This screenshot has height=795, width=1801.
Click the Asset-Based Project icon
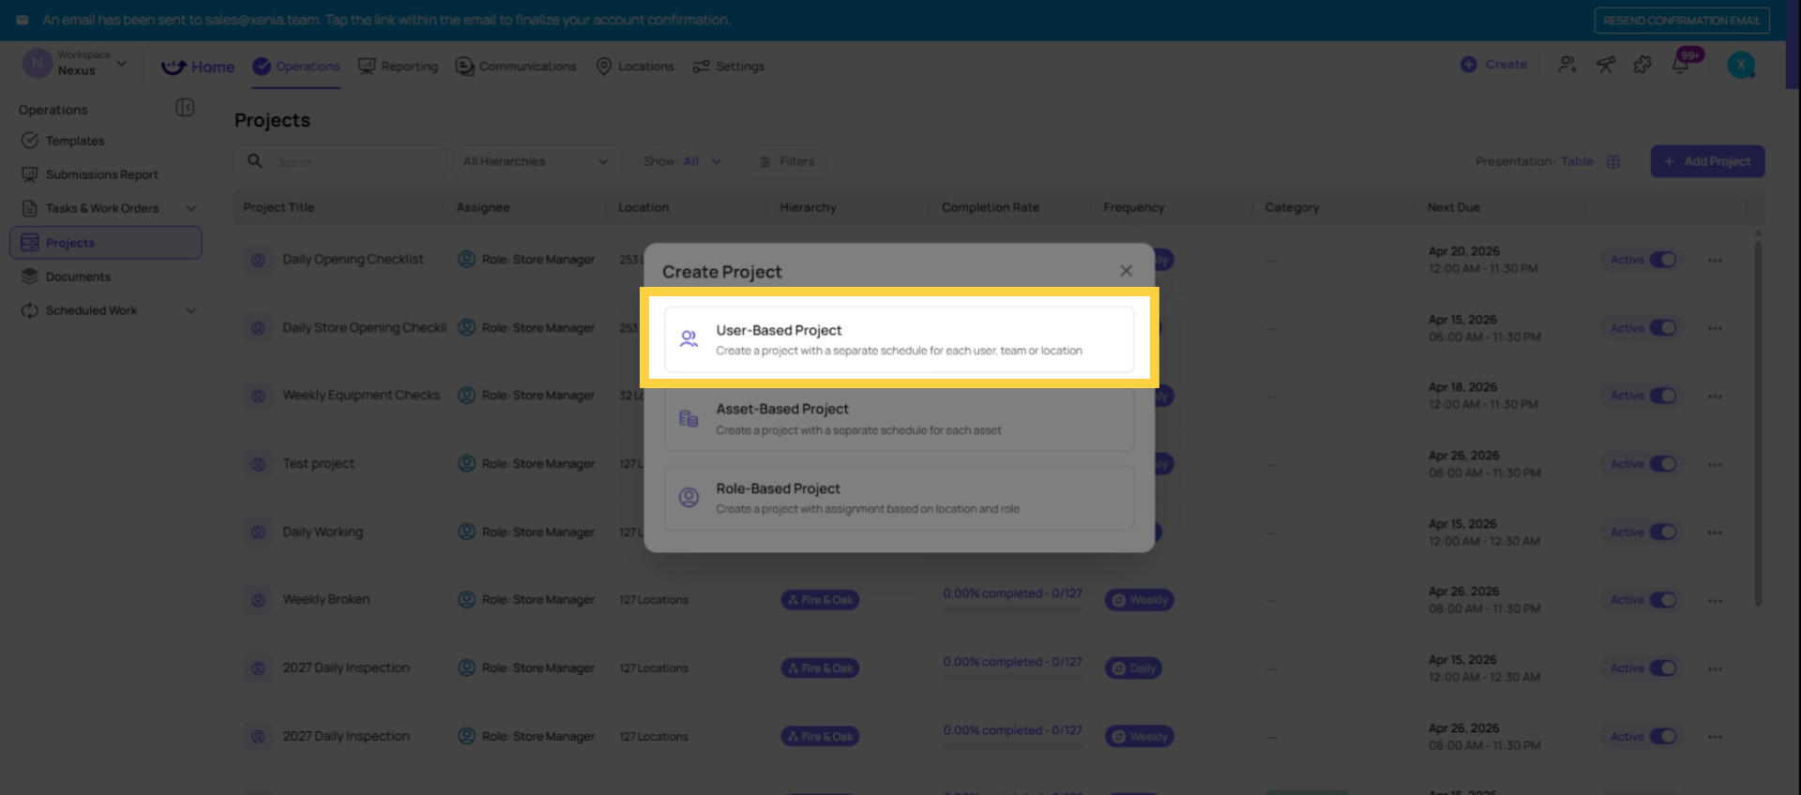click(x=689, y=419)
